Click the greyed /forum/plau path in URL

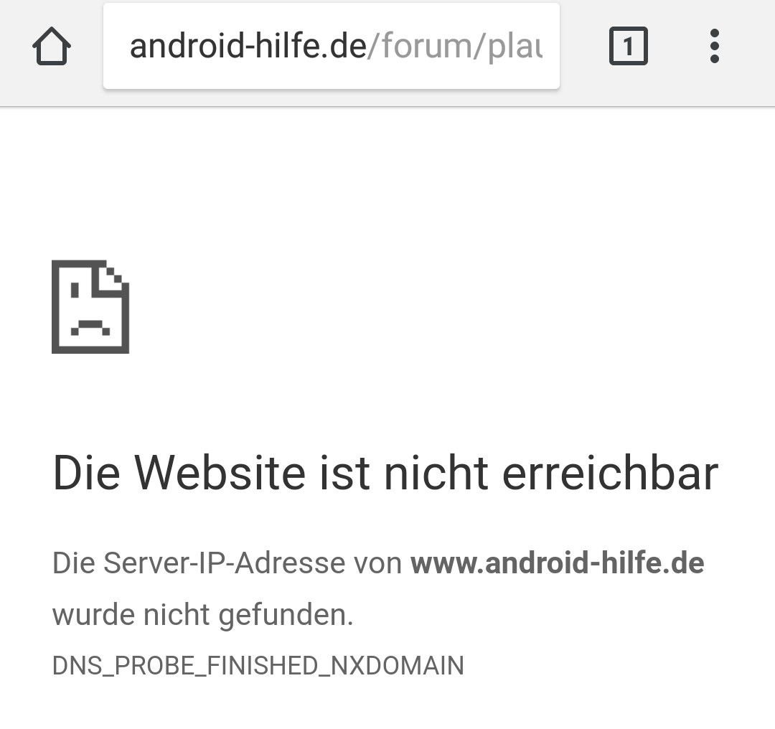[455, 46]
